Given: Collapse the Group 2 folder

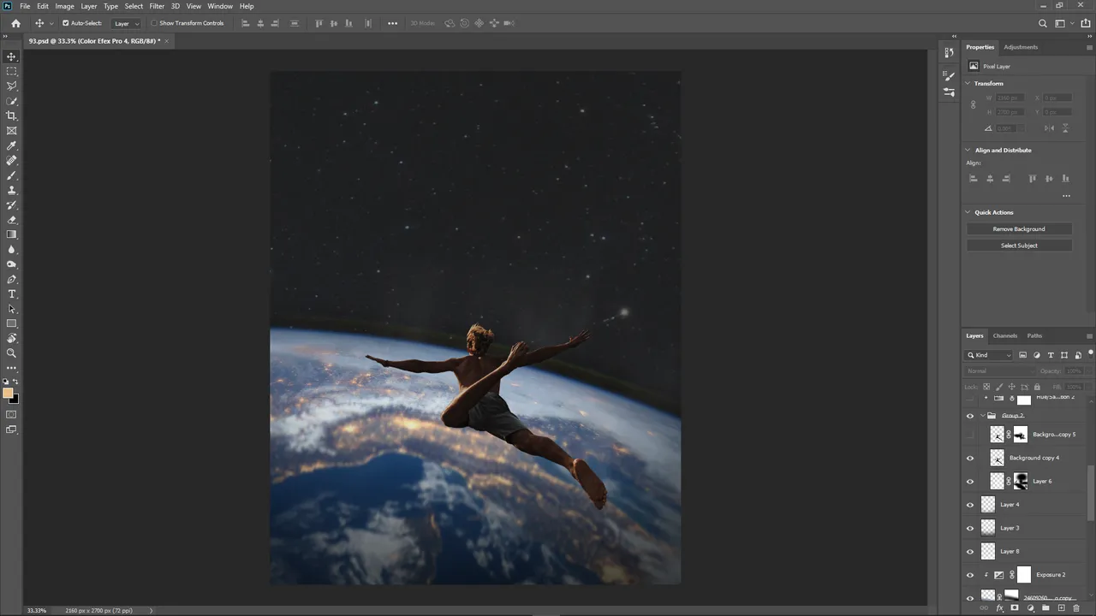Looking at the screenshot, I should 982,416.
